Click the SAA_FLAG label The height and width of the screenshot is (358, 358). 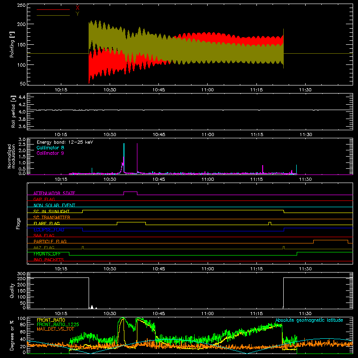[x=44, y=235]
